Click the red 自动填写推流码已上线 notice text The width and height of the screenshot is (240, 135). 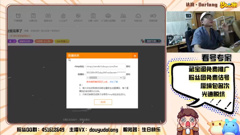coord(97,82)
